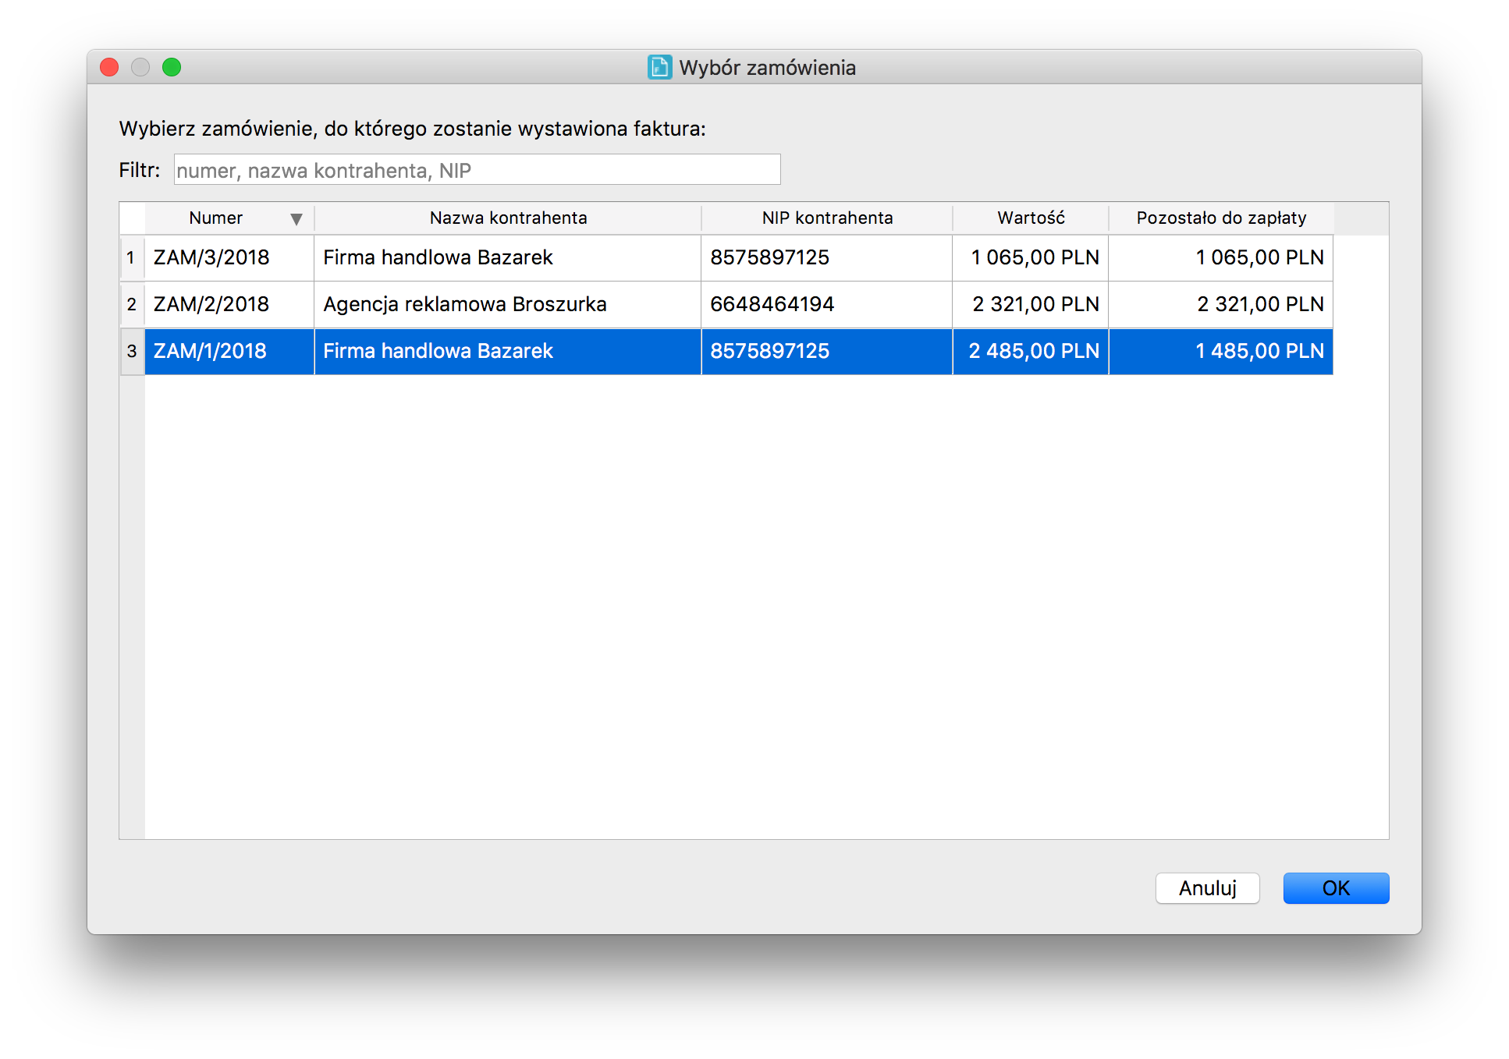Click NIP 8575897125 in the first row
The width and height of the screenshot is (1509, 1059).
click(827, 257)
